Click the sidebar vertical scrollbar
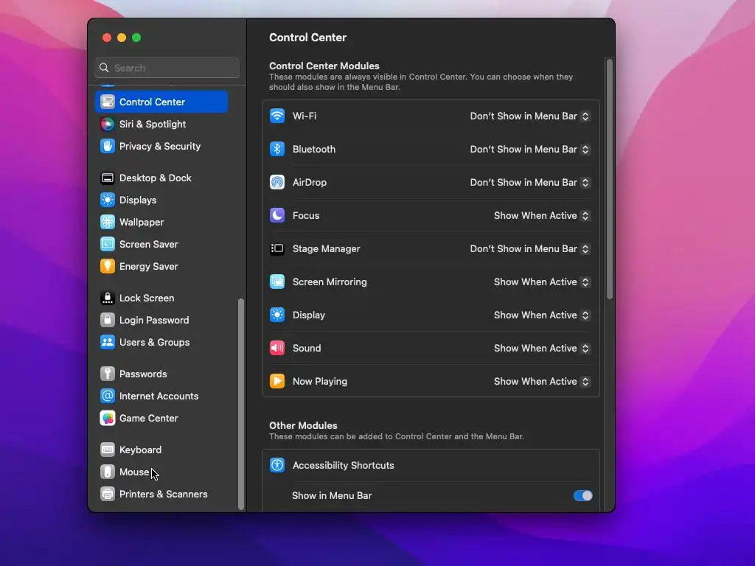The width and height of the screenshot is (755, 566). [241, 405]
